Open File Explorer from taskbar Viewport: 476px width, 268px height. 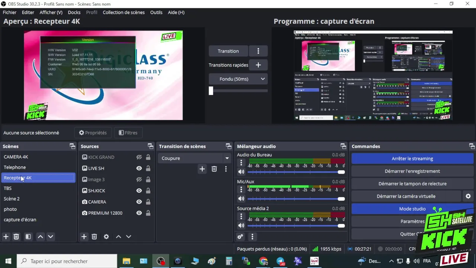(x=126, y=261)
